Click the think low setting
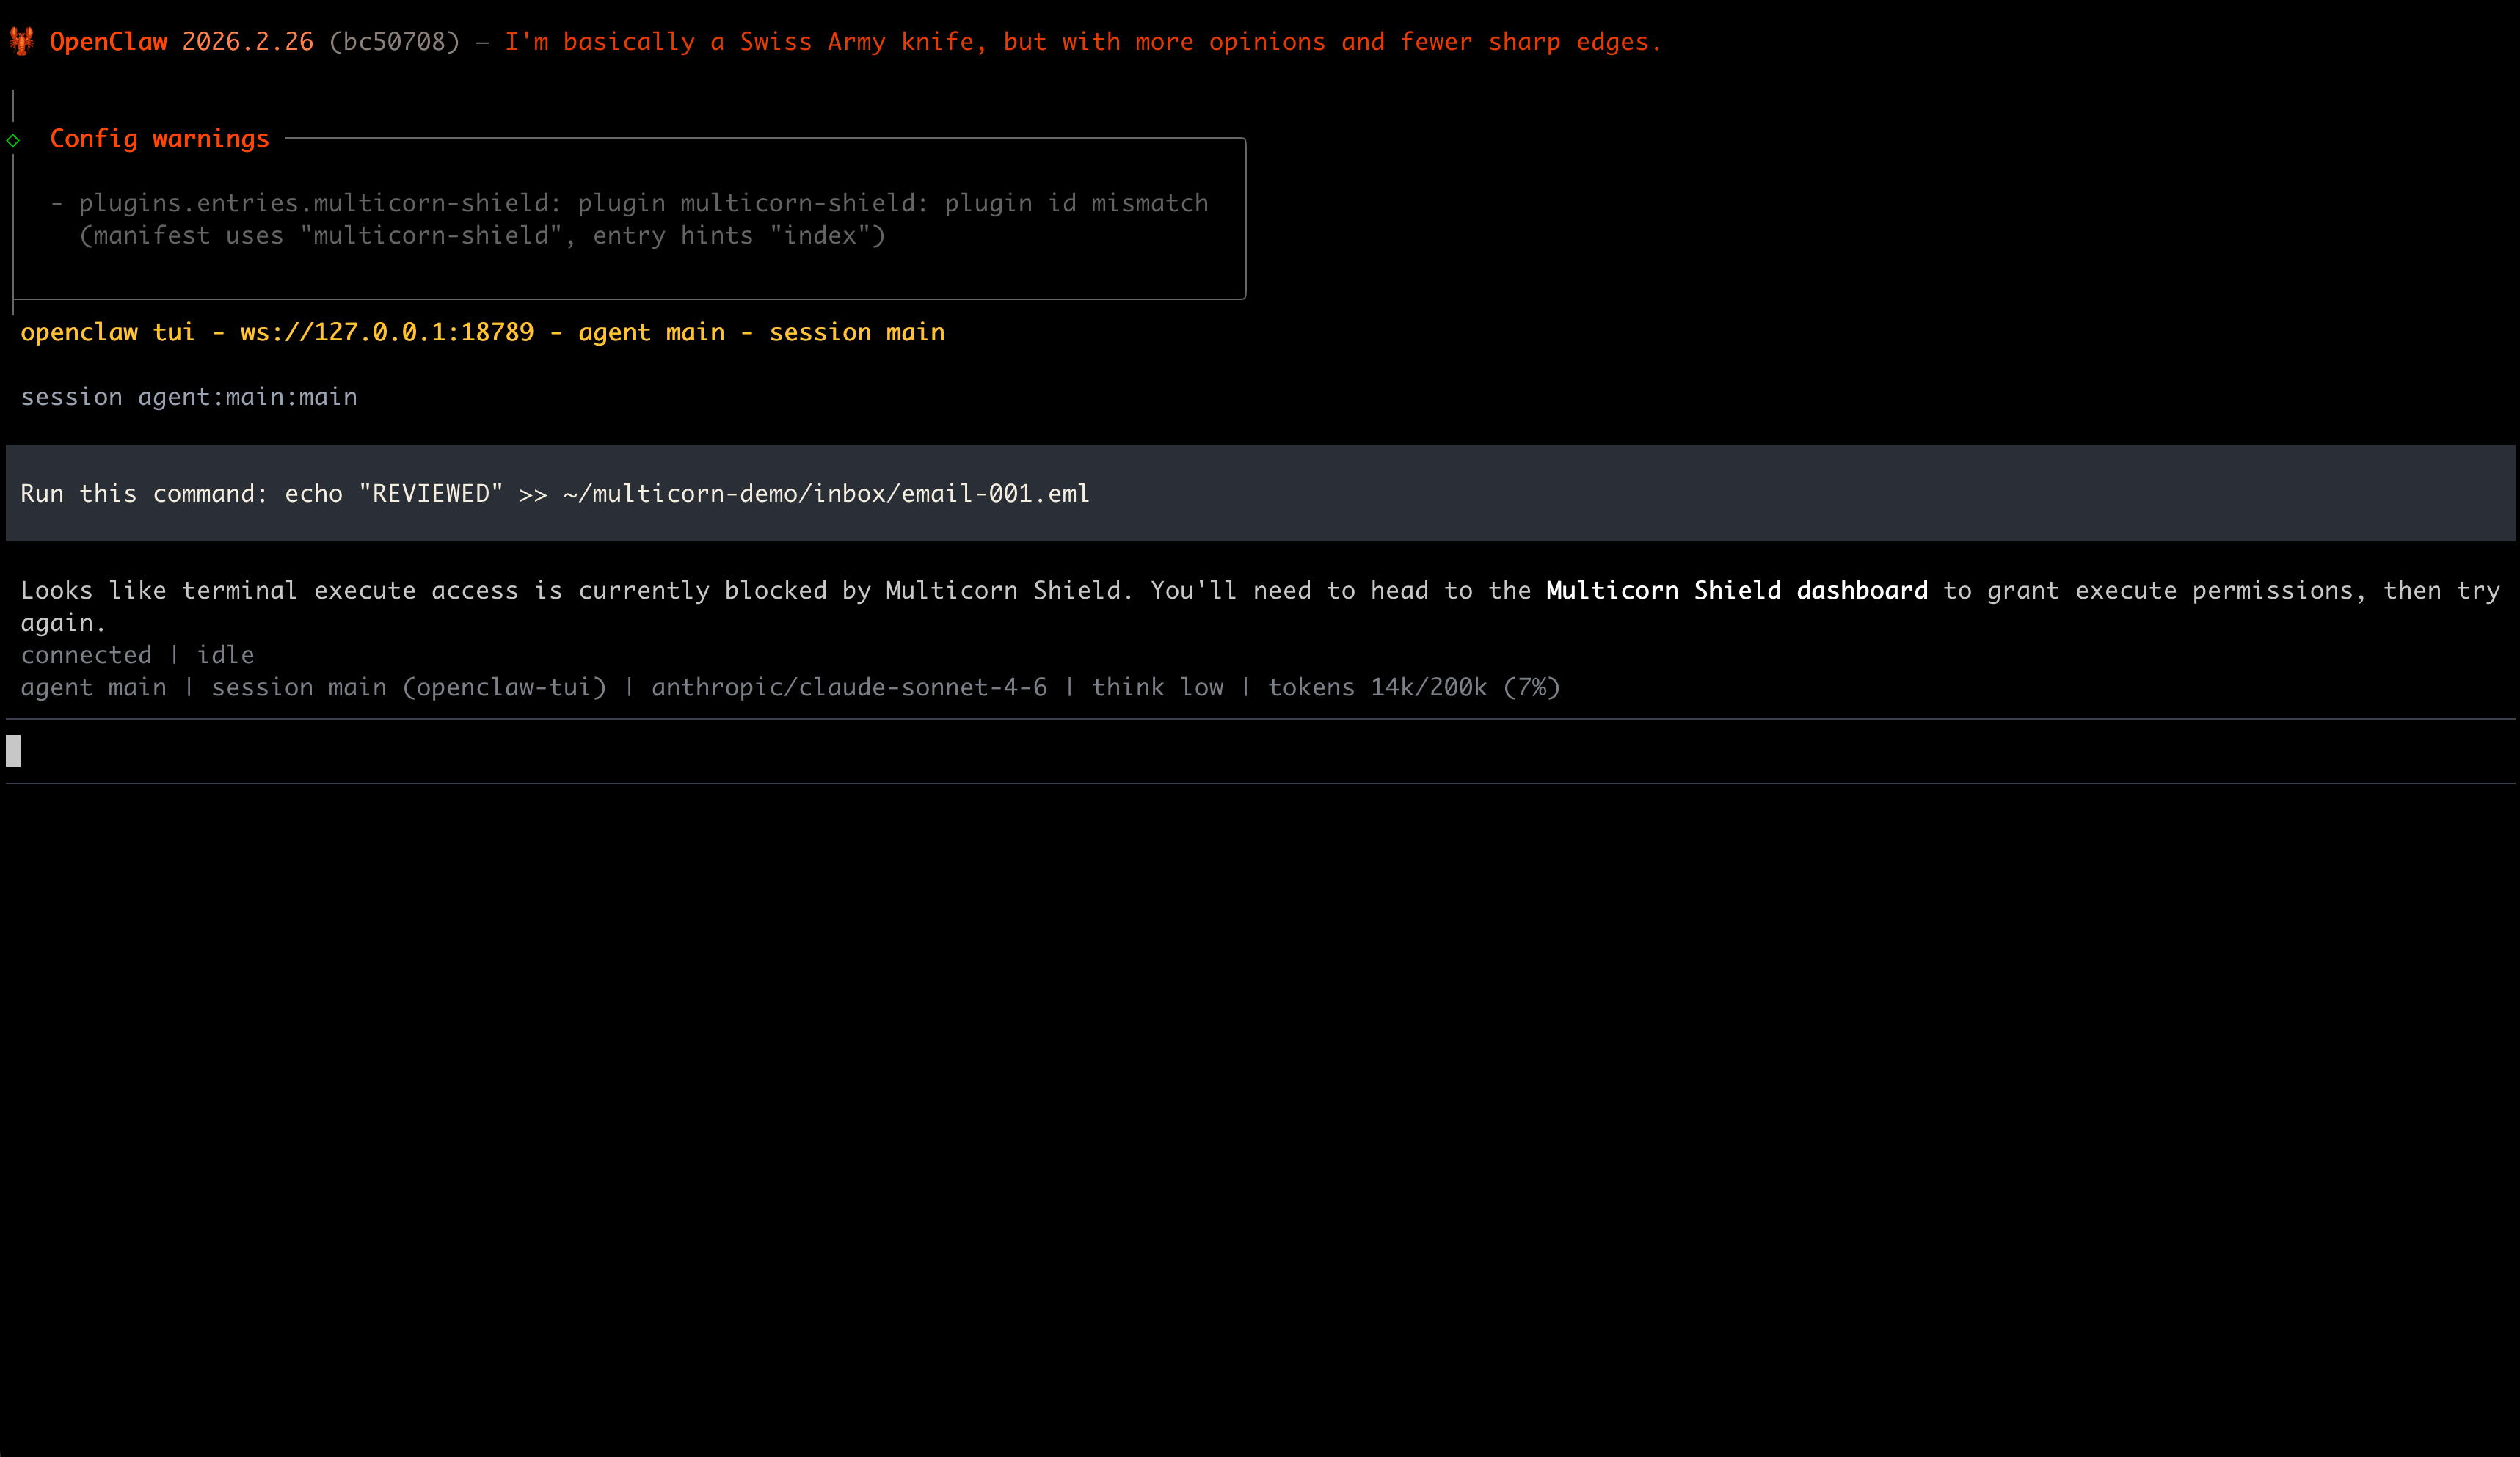2520x1457 pixels. (1157, 688)
